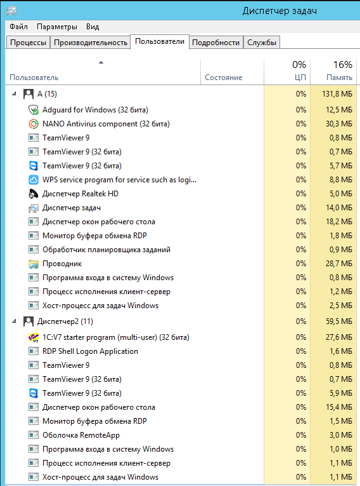Switch to the Производительность tab

click(91, 43)
